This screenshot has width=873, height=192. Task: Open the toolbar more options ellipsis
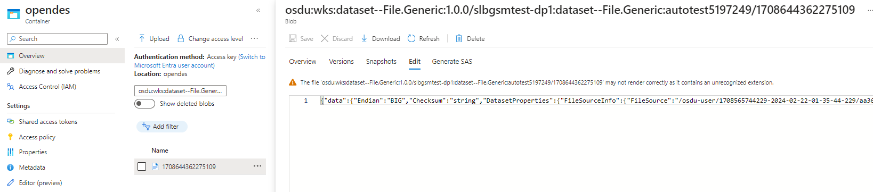pos(254,38)
